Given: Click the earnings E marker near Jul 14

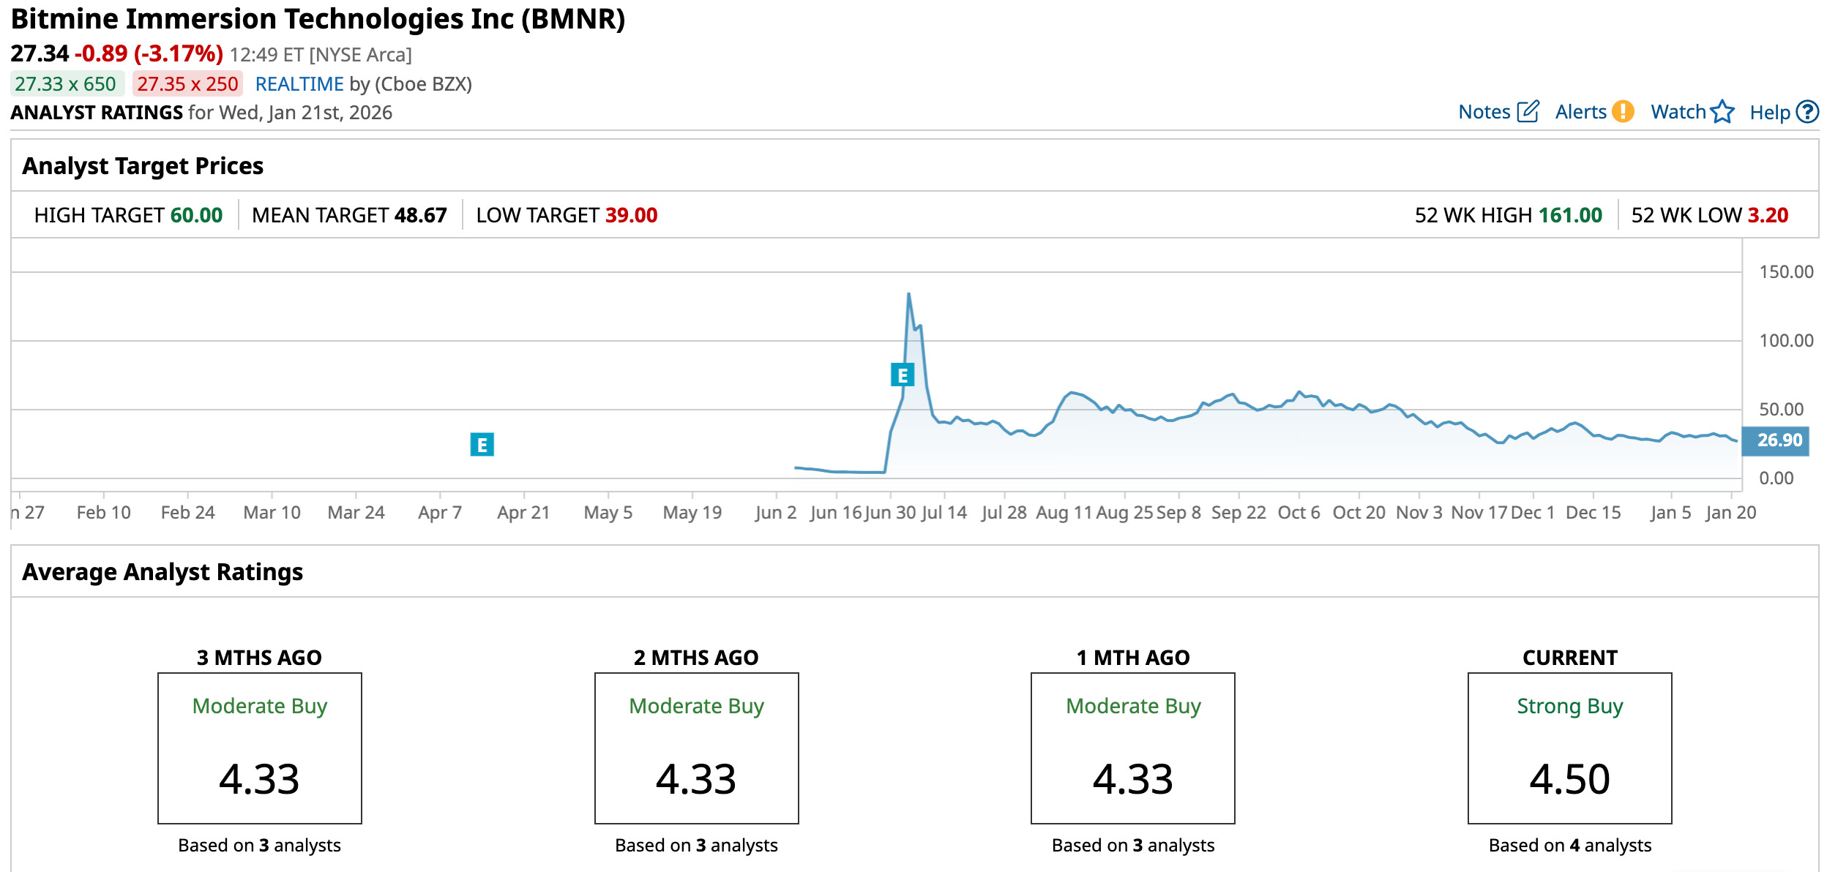Looking at the screenshot, I should coord(902,375).
